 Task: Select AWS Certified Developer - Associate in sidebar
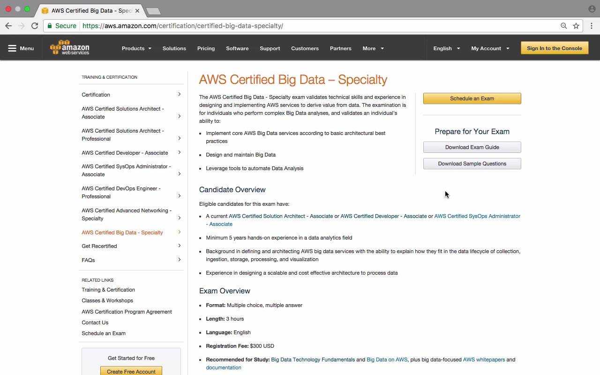[x=125, y=153]
